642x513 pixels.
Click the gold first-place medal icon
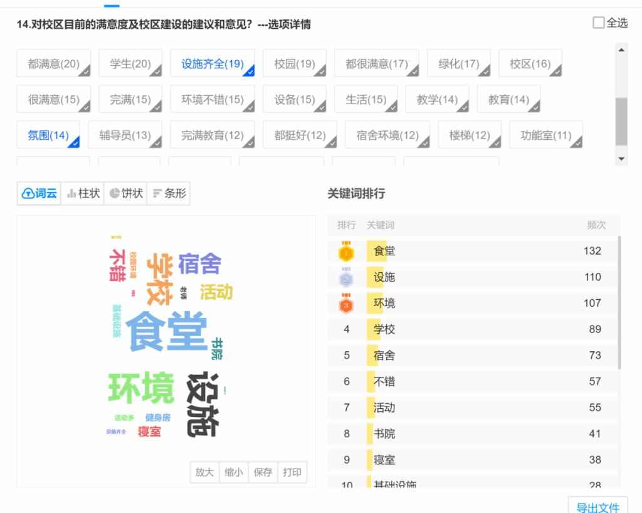tap(347, 252)
